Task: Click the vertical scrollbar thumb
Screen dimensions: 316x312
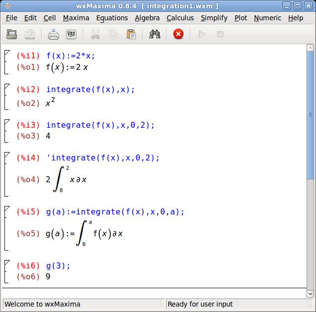Action: tap(310, 115)
